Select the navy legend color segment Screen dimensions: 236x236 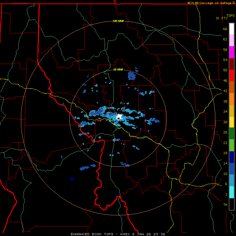(x=232, y=157)
